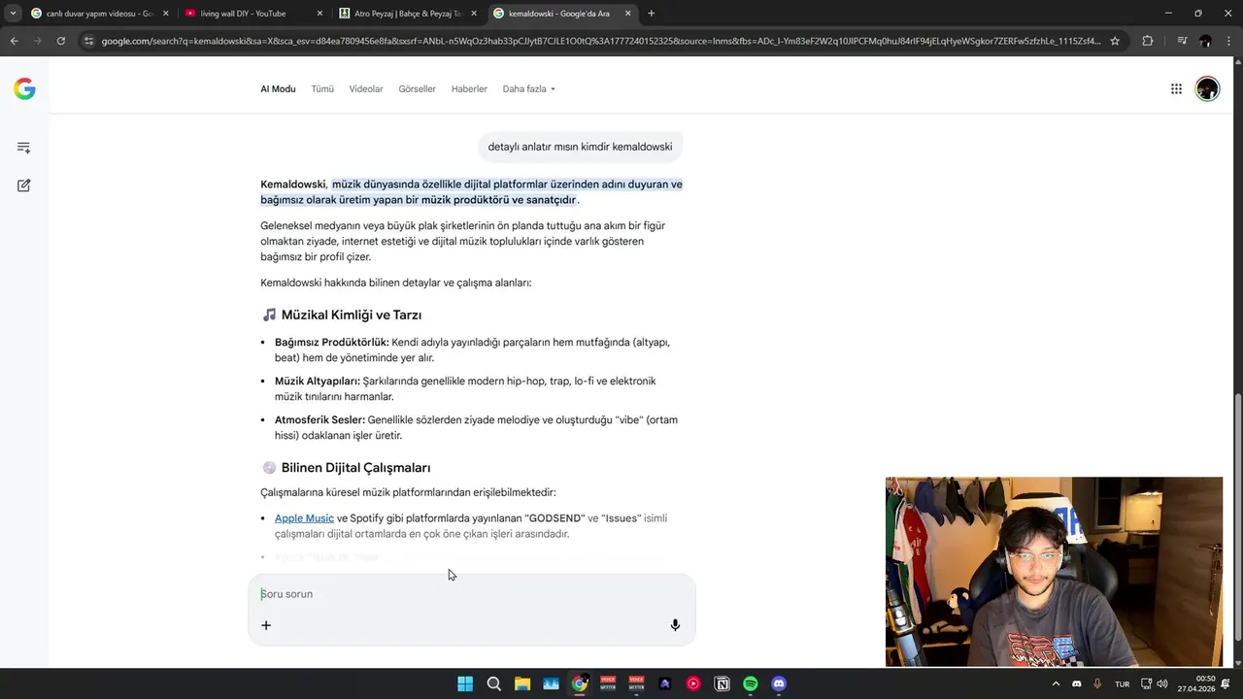
Task: Open YouTube Music from taskbar
Action: tap(693, 683)
